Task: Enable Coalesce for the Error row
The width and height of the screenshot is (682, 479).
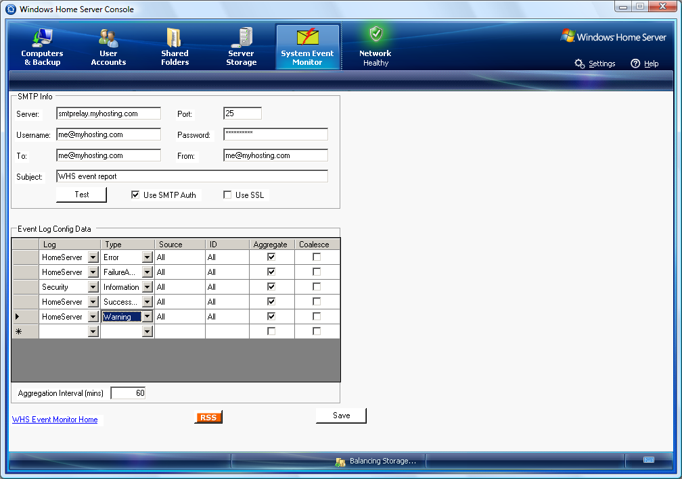Action: tap(317, 257)
